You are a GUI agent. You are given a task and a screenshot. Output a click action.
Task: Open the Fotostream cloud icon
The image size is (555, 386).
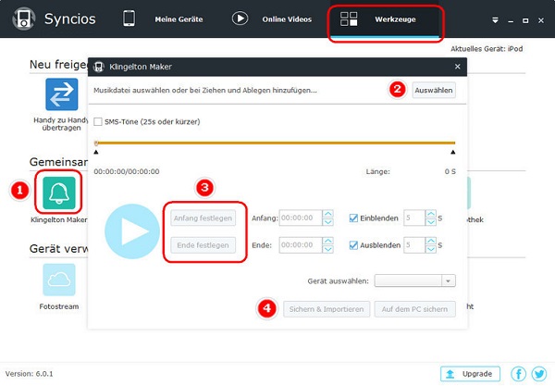(x=59, y=280)
